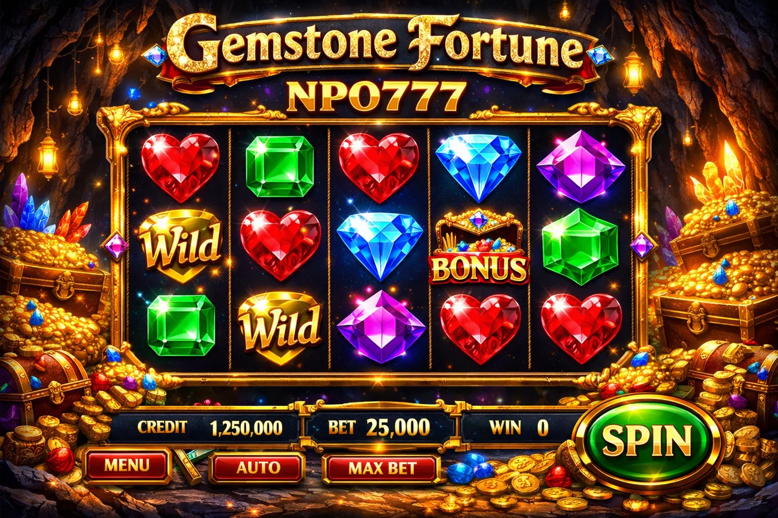Select the blue diamond in the top row
Screen dimensions: 778x518
(x=478, y=166)
